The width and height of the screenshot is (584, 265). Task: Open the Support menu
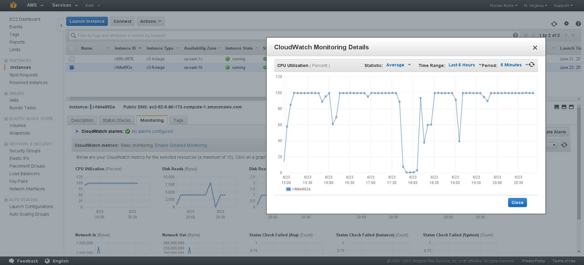tap(563, 5)
